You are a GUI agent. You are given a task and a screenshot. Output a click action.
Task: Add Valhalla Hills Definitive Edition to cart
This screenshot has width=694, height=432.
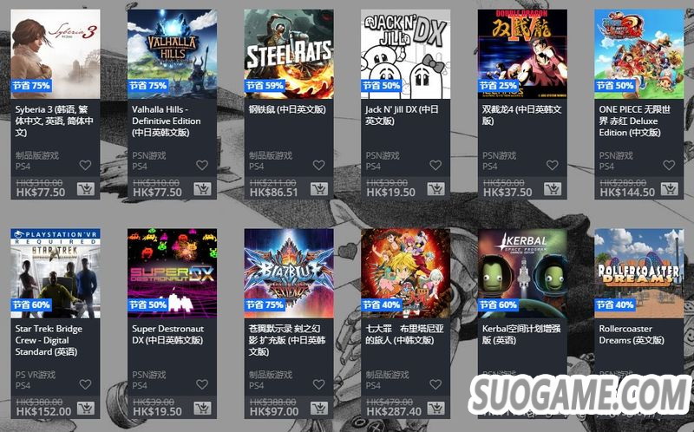[x=202, y=189]
